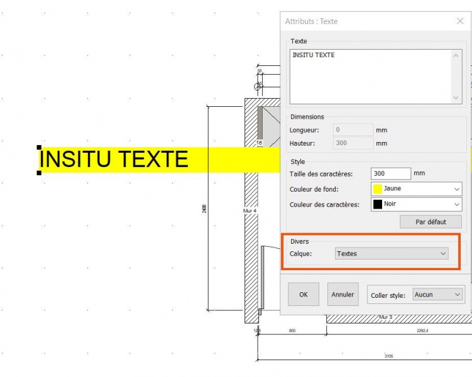The height and width of the screenshot is (377, 472).
Task: Click the yellow background color swatch
Action: pos(378,188)
